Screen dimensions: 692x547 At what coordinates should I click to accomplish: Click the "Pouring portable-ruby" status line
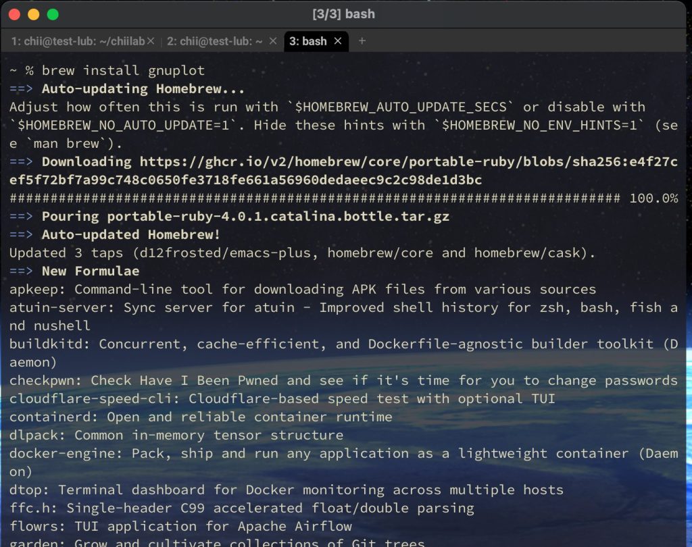155,216
